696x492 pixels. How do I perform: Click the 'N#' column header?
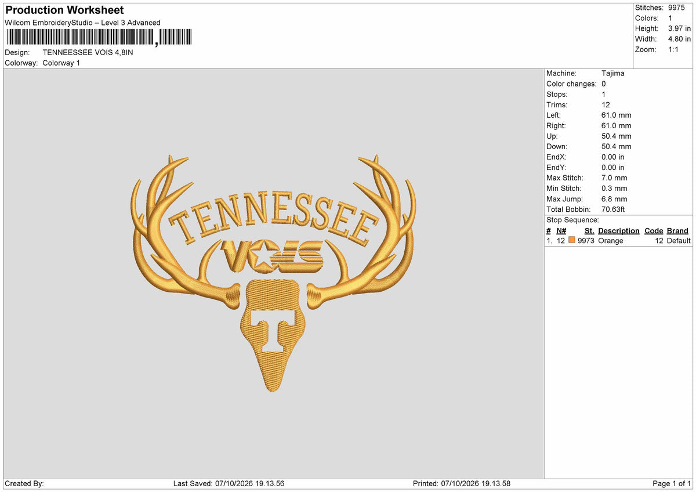[561, 231]
